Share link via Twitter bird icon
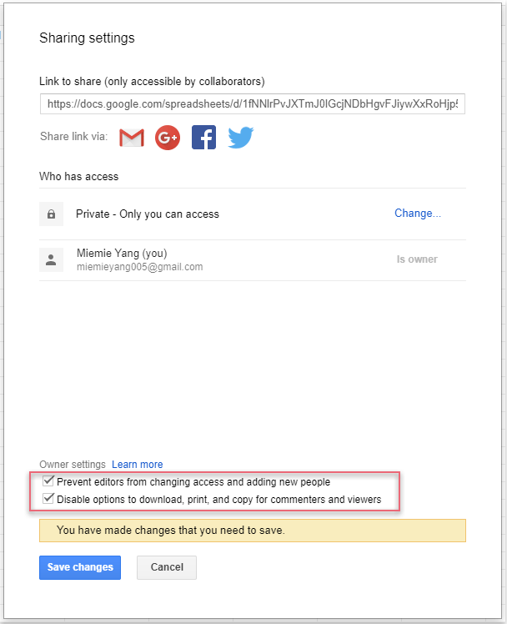 pos(241,138)
